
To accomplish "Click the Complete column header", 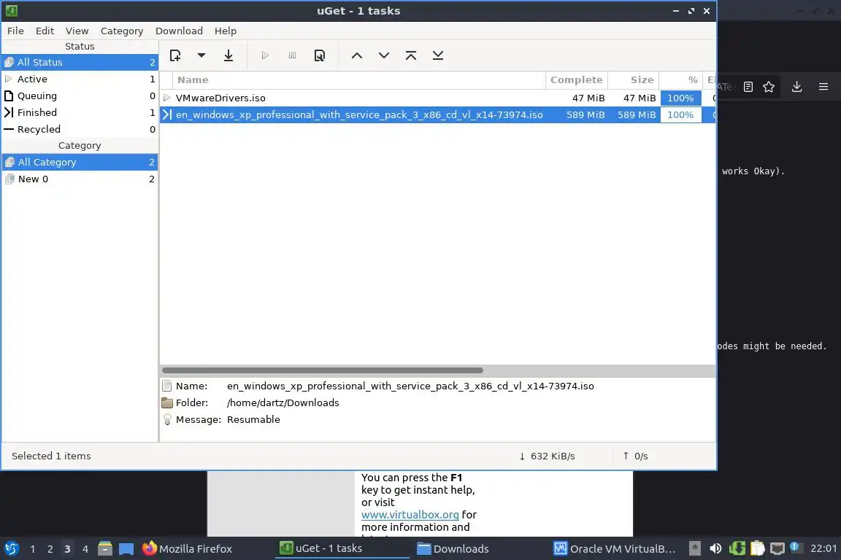I will click(x=577, y=80).
